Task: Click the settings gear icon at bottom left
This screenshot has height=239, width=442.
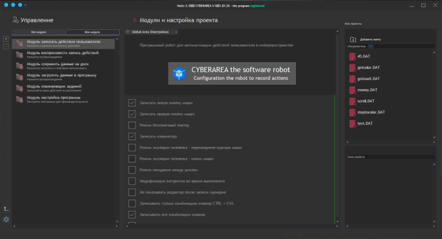Action: coord(6,220)
